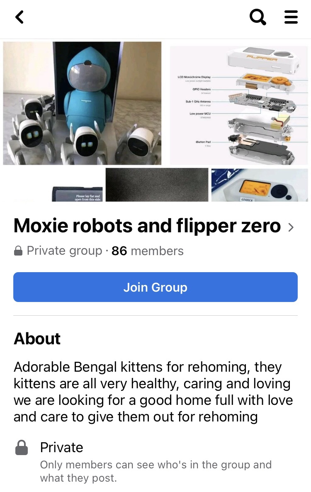Click the 'Private group' text label

click(65, 251)
